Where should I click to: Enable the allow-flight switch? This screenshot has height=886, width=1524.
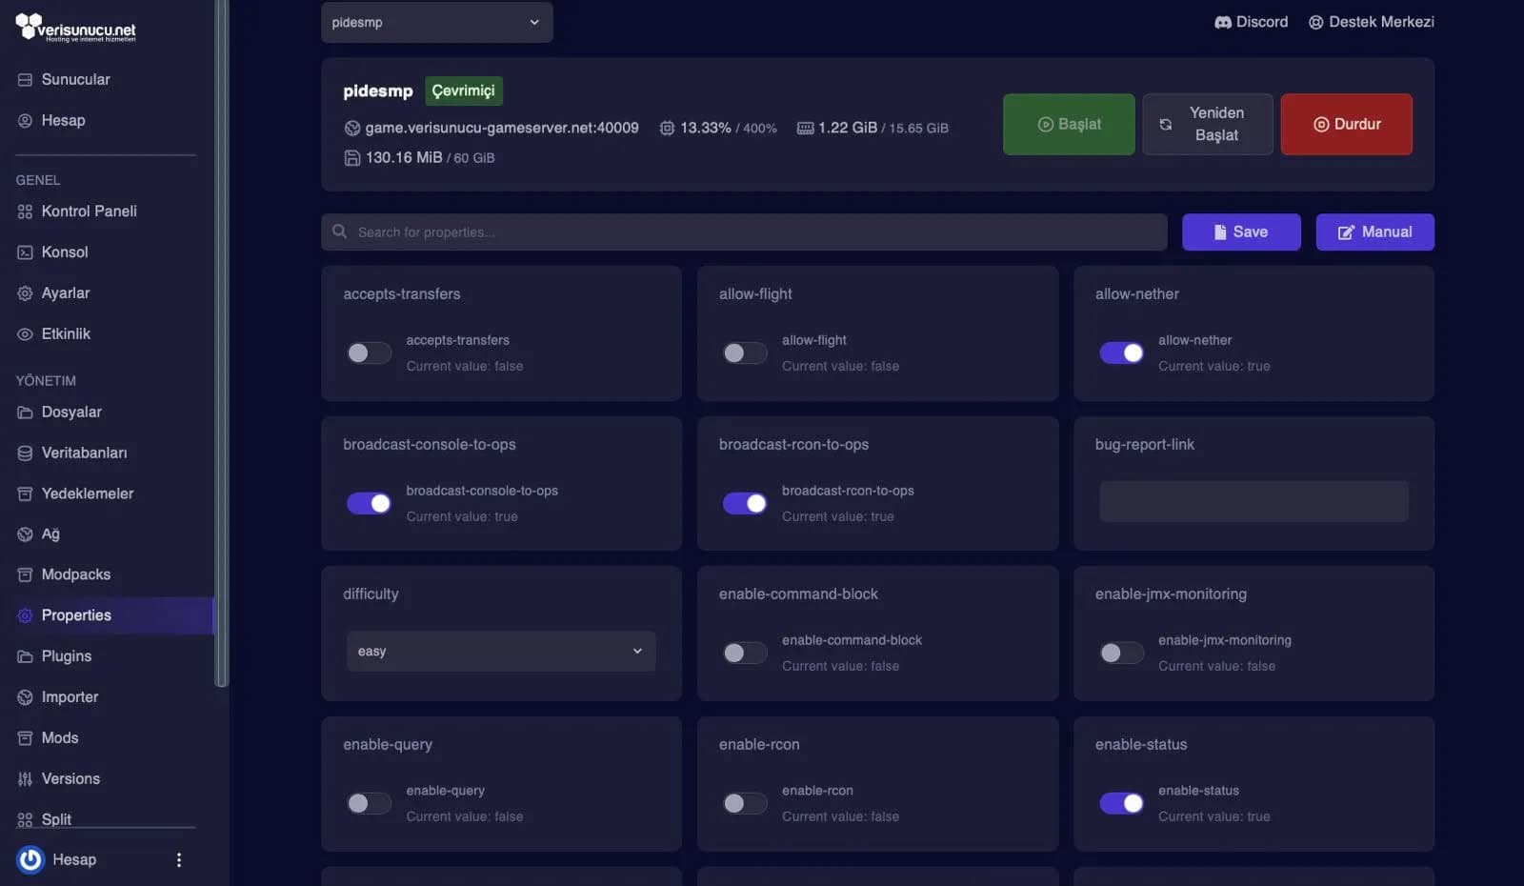[745, 353]
